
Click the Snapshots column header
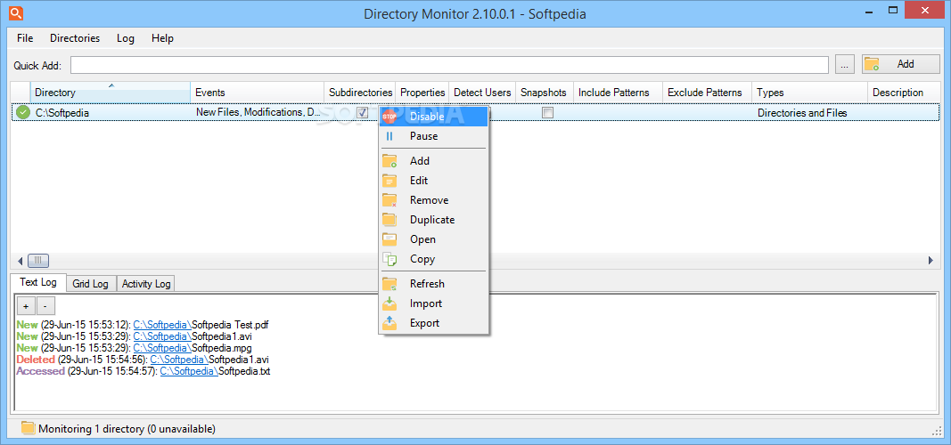click(x=545, y=93)
